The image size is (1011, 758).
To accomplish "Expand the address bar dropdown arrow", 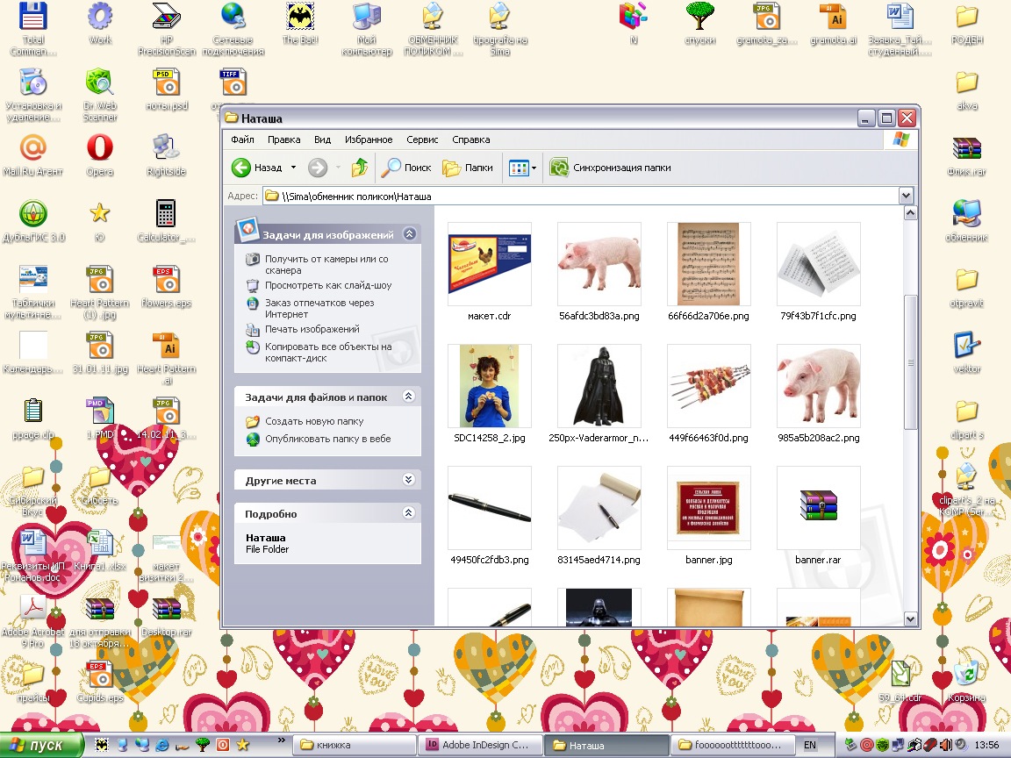I will tap(906, 197).
